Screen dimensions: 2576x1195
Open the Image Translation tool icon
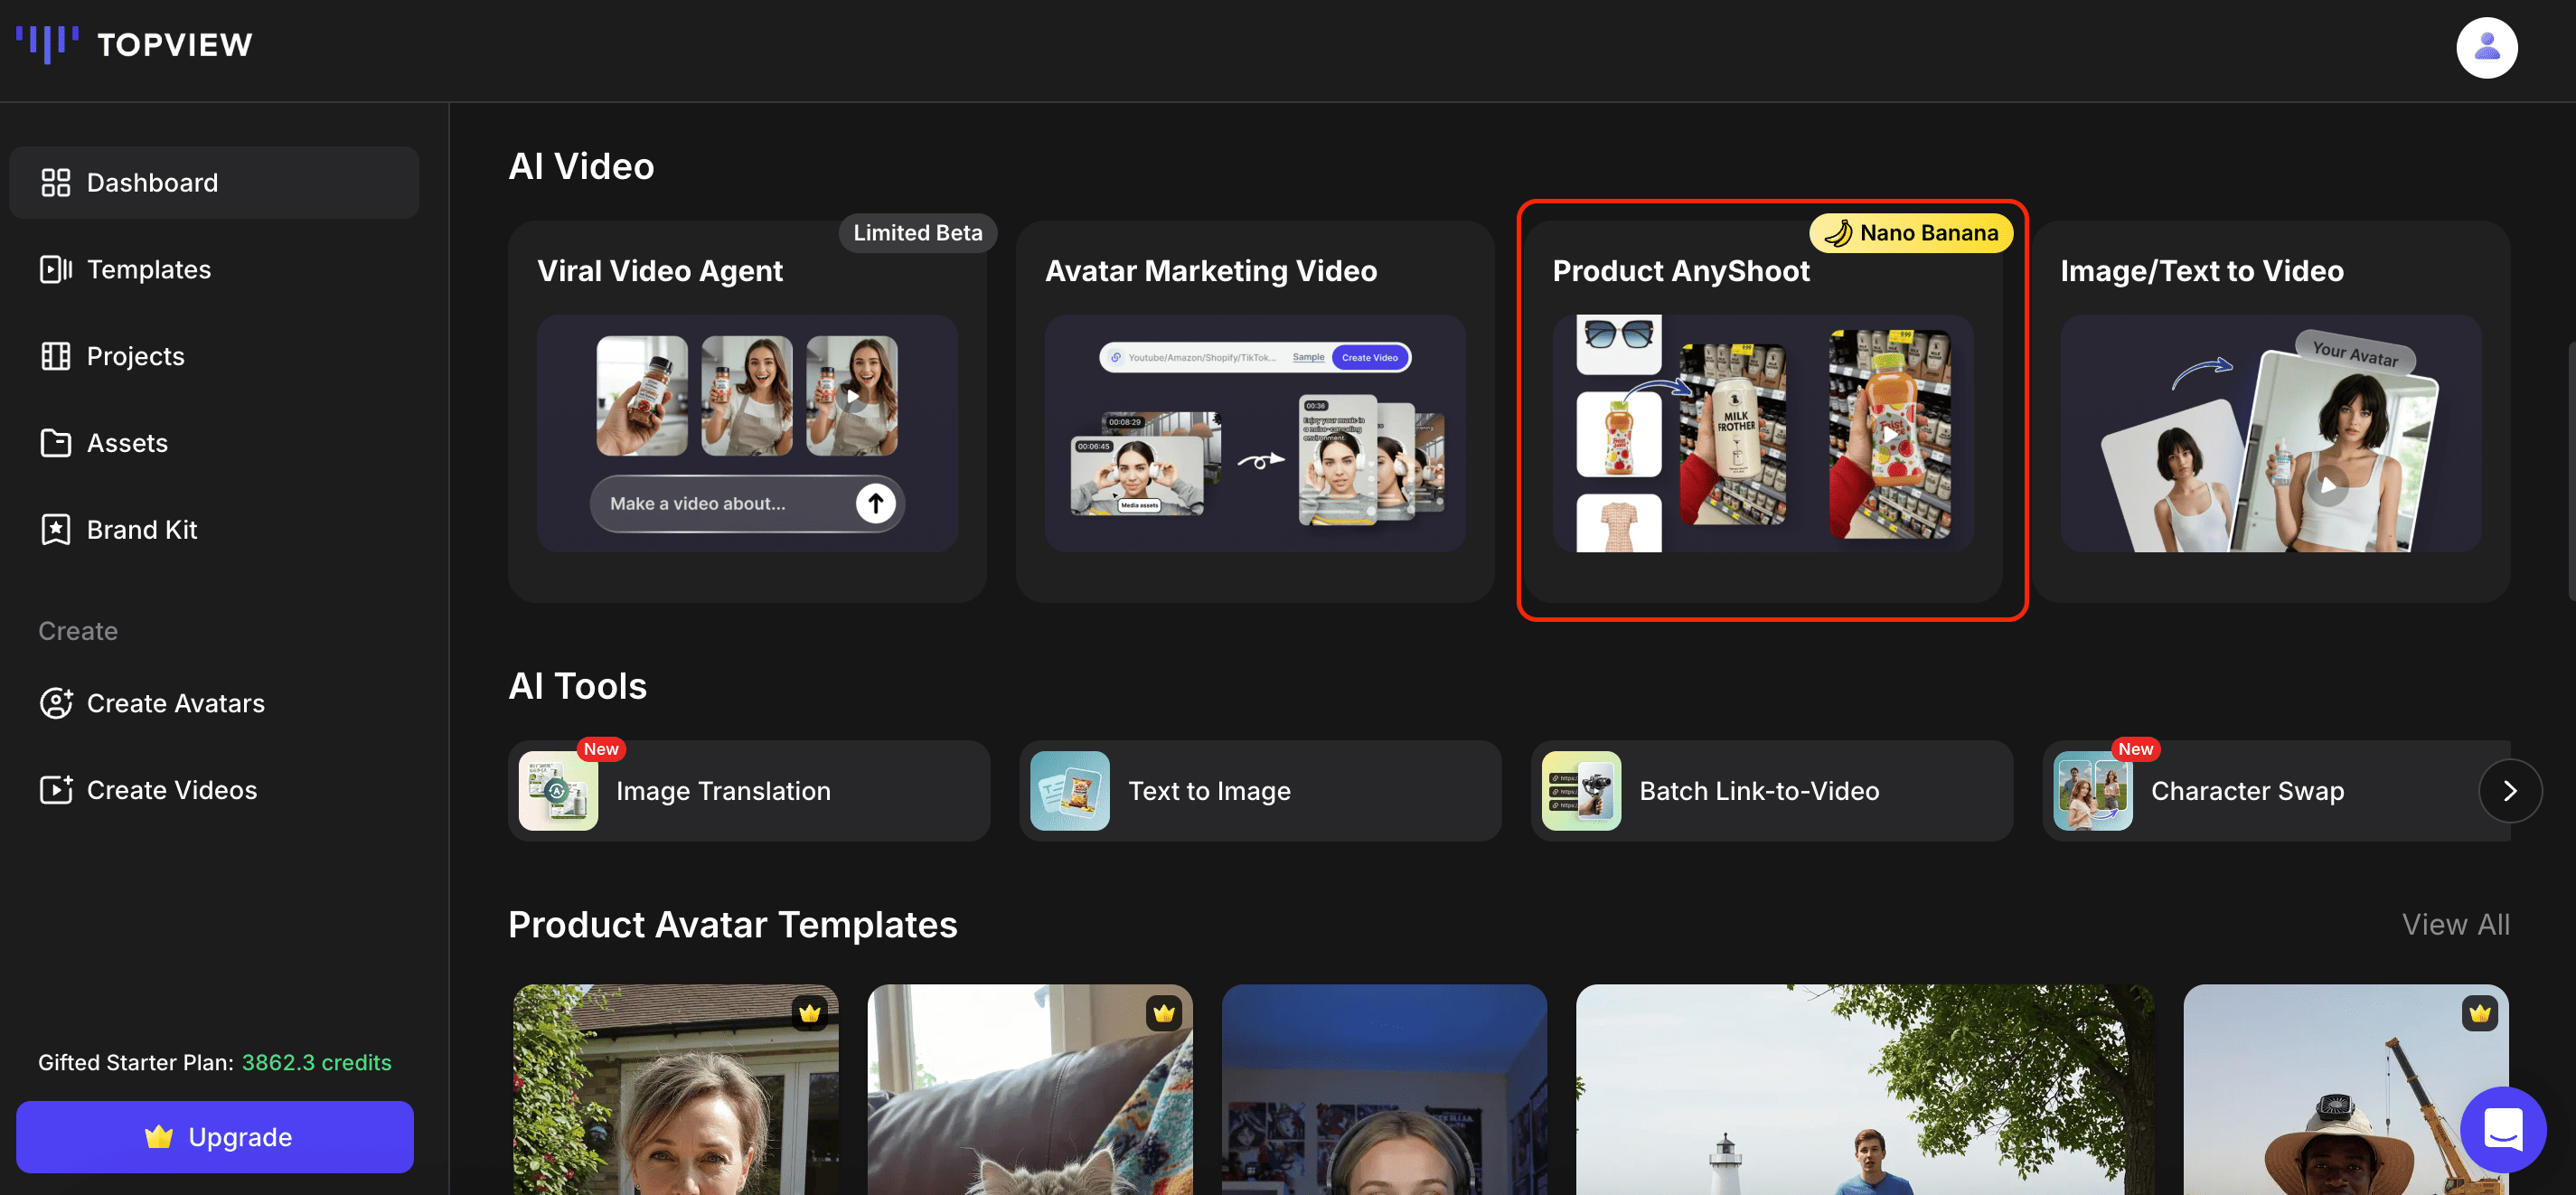point(558,790)
